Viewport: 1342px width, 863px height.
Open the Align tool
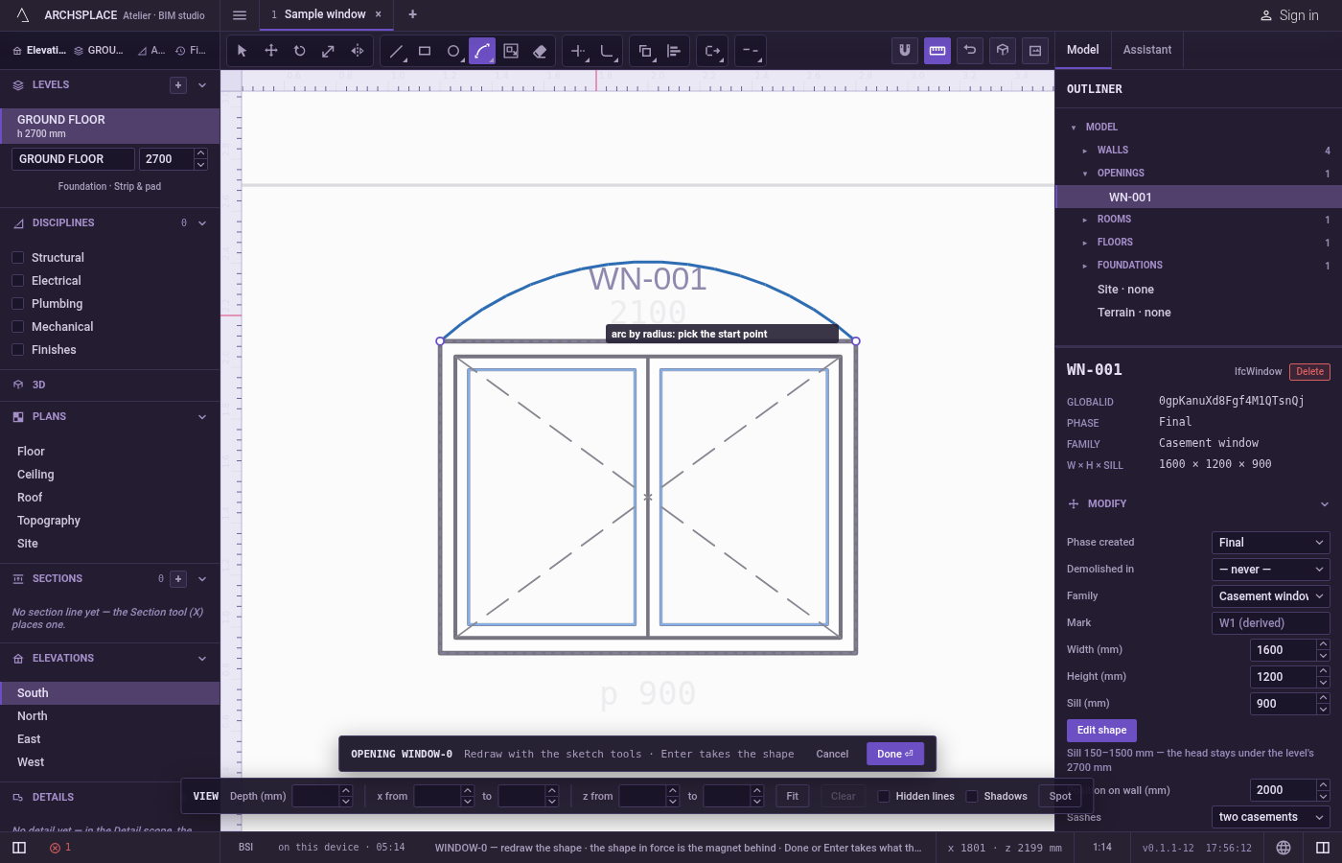[x=674, y=51]
